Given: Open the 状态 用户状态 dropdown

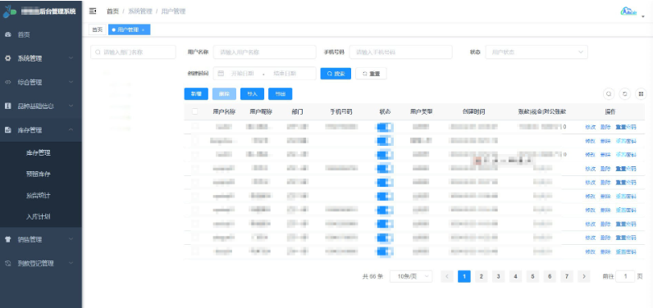Looking at the screenshot, I should (537, 52).
